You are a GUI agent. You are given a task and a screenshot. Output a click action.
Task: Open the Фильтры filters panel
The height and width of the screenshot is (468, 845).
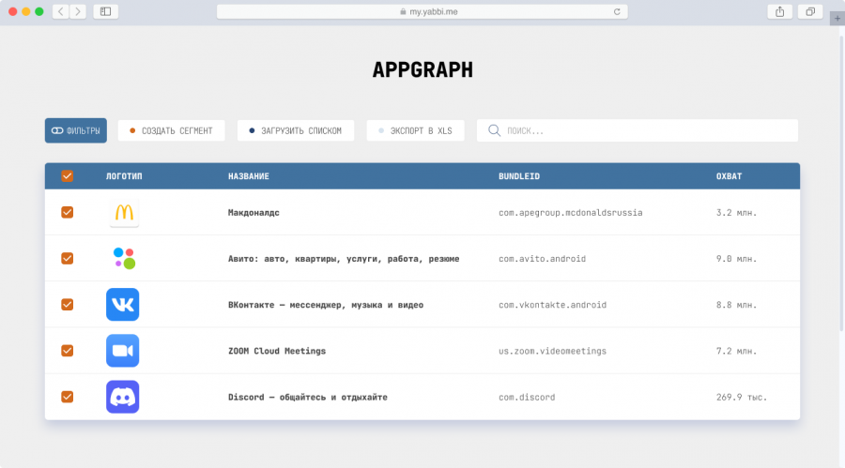[x=76, y=130]
